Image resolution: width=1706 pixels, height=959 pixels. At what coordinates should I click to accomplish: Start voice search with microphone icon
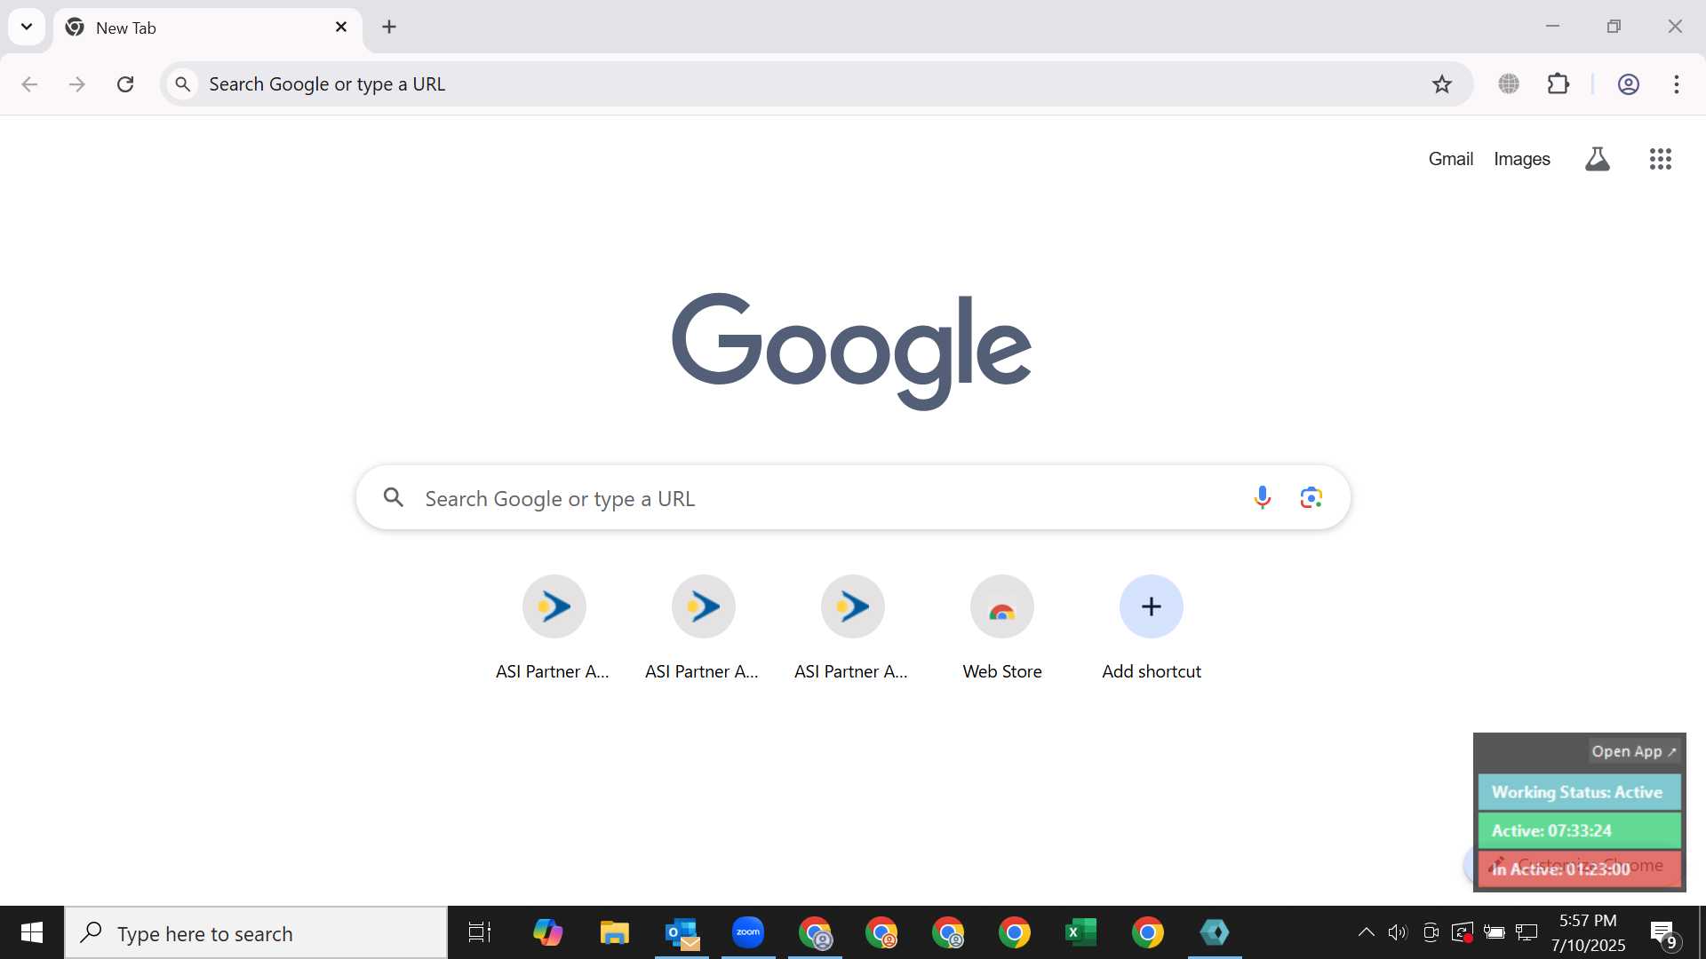tap(1262, 498)
